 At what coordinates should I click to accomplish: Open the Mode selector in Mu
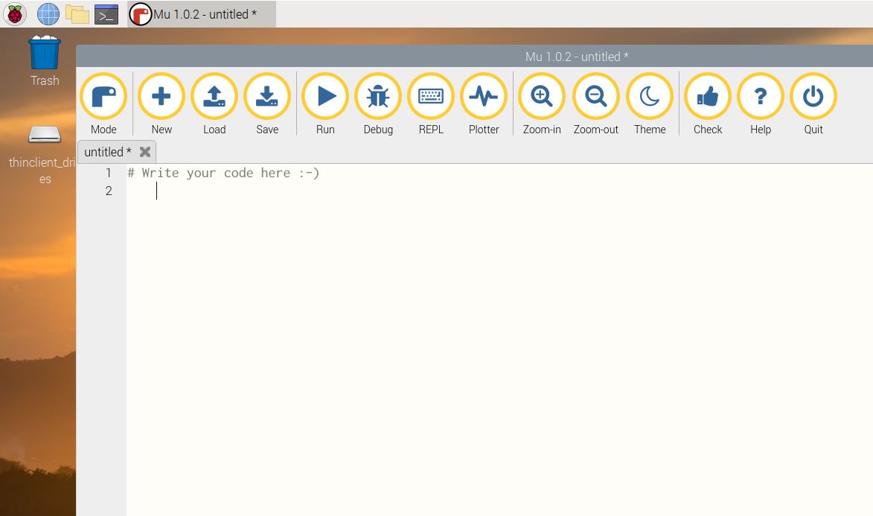coord(103,97)
